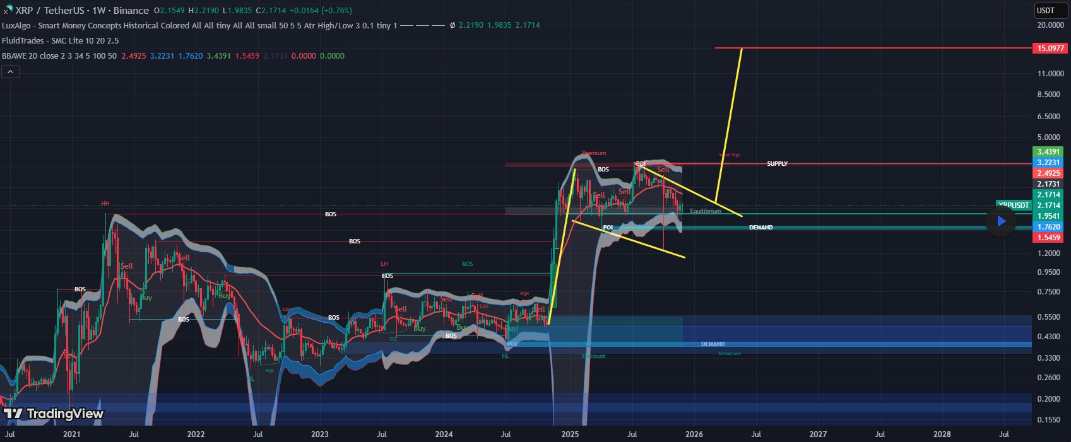Click the XRP symbol logo icon
This screenshot has height=442, width=1071.
point(7,11)
